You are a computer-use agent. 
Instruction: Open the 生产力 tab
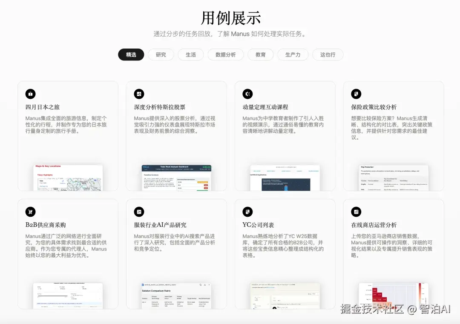click(293, 54)
